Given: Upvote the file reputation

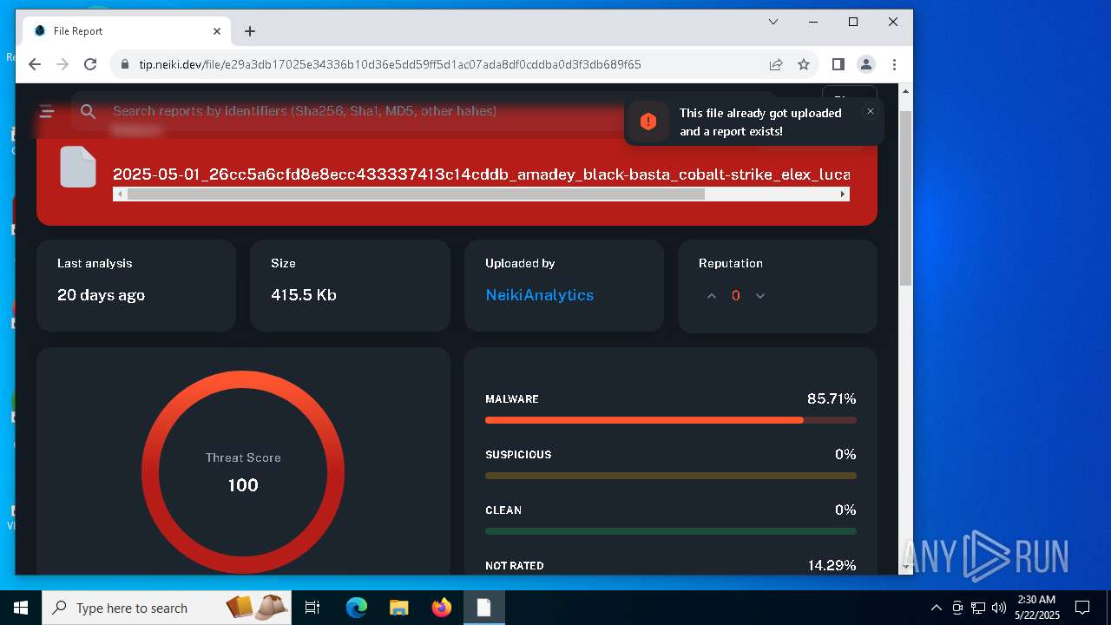Looking at the screenshot, I should coord(712,296).
